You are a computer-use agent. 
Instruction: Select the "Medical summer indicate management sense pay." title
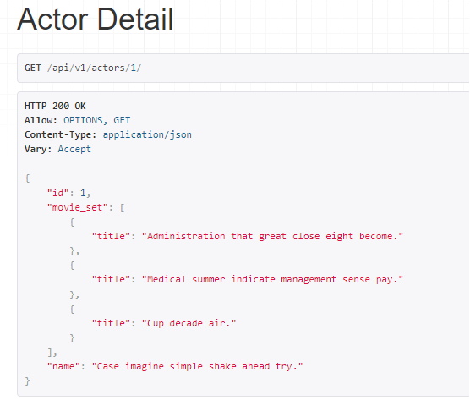coord(272,279)
